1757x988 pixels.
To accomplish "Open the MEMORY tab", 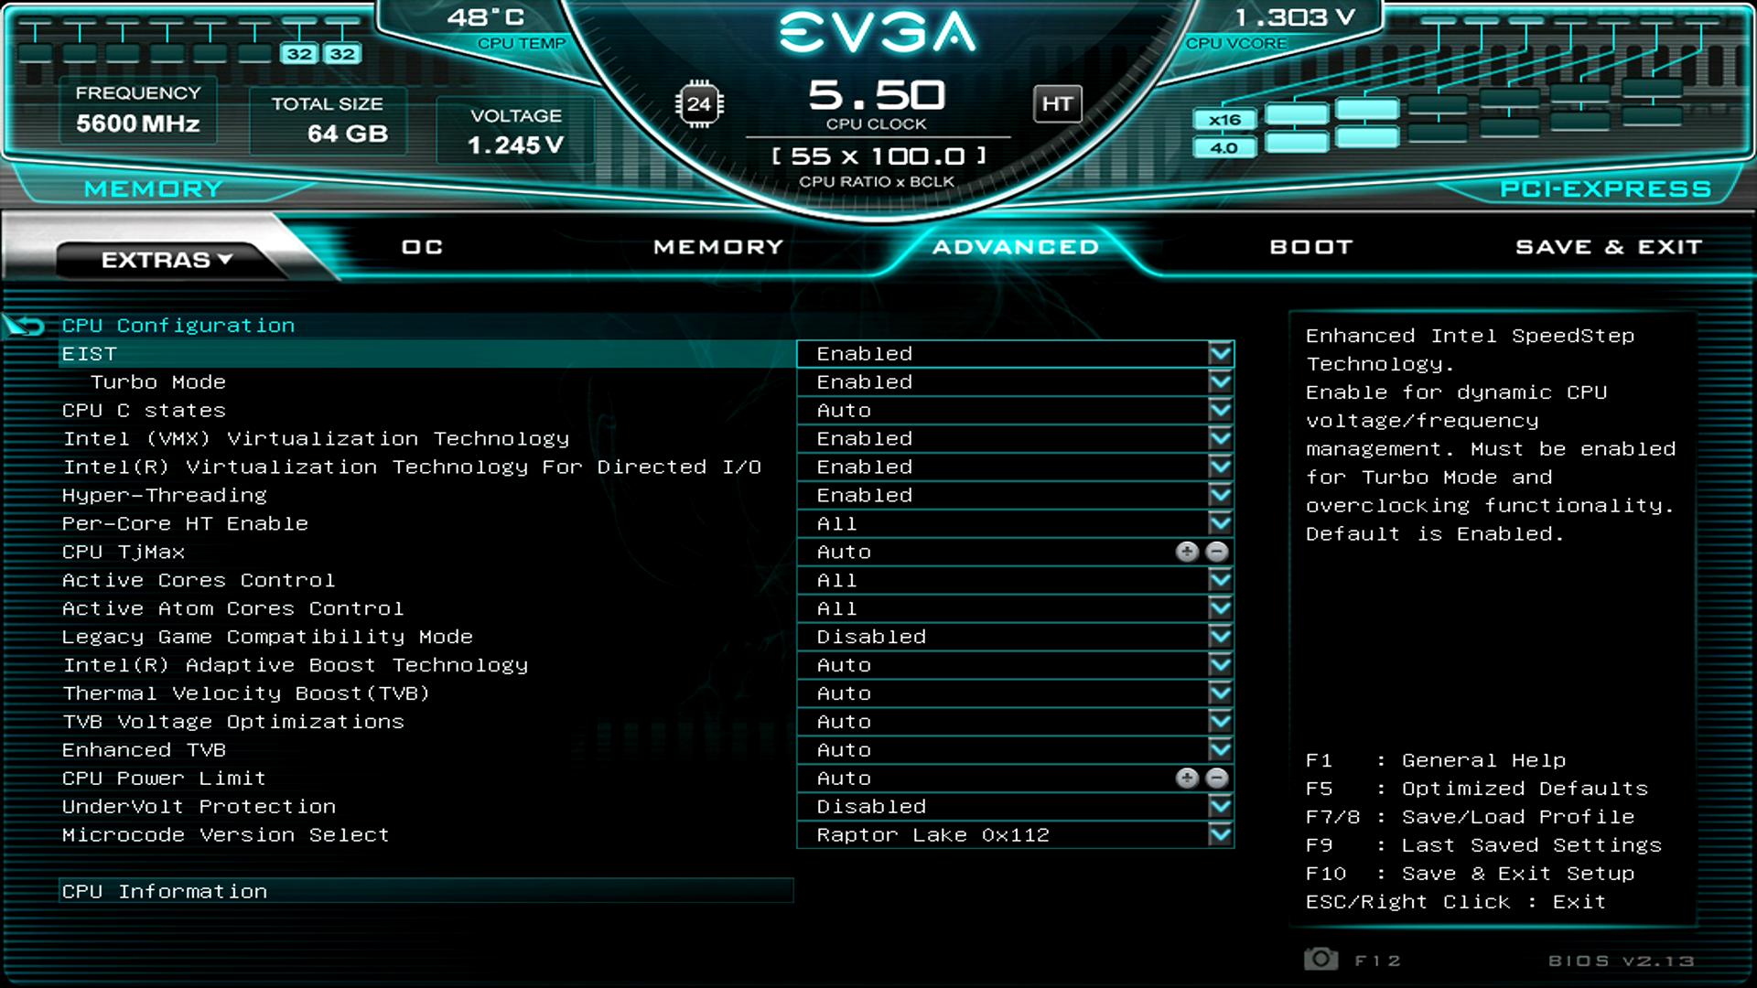I will pyautogui.click(x=717, y=246).
